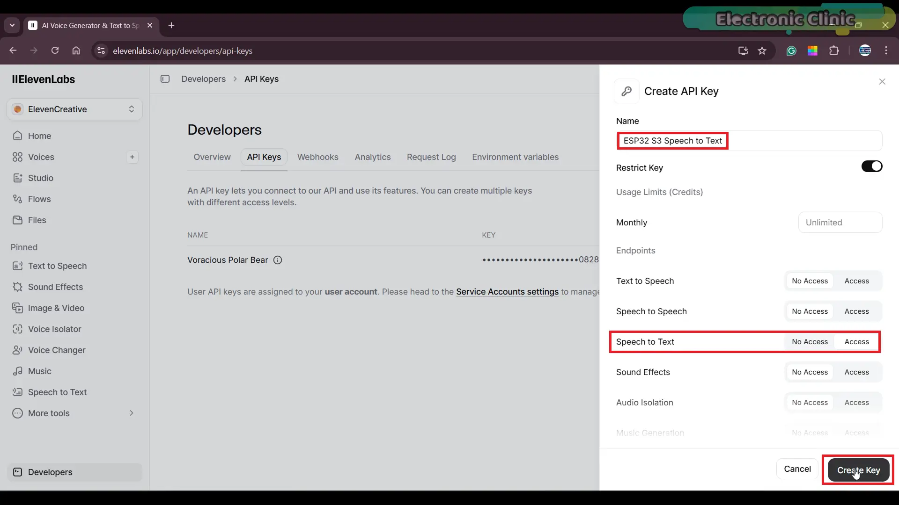
Task: Open the tab search dropdown arrow
Action: coord(12,25)
